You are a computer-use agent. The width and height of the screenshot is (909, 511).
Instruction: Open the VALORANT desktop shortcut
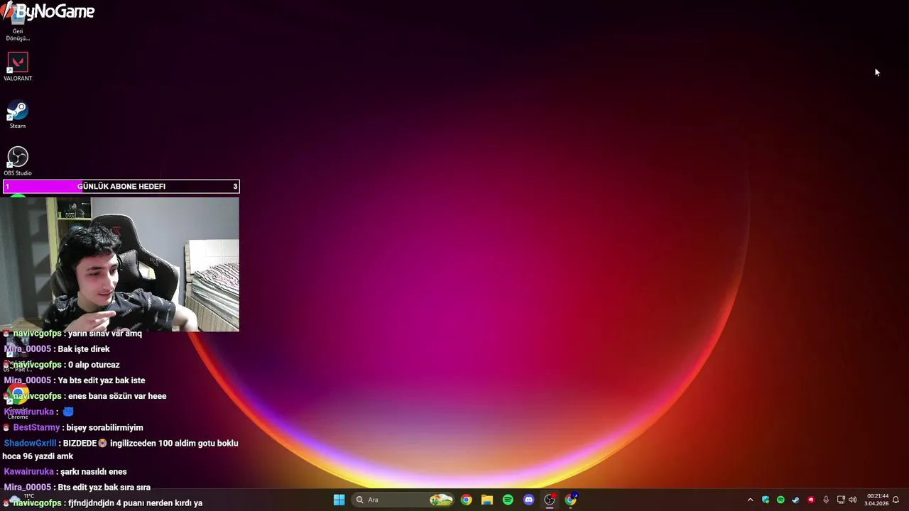(x=18, y=67)
